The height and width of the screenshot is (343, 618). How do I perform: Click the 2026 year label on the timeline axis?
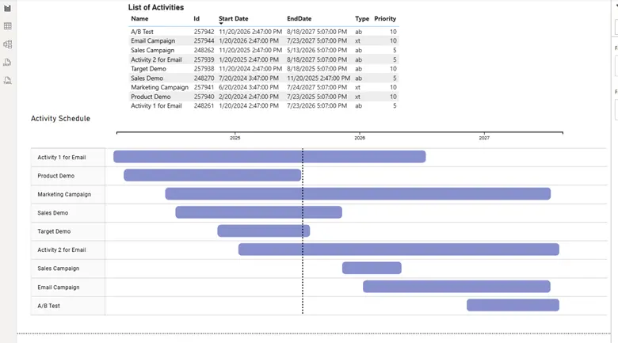click(x=360, y=138)
